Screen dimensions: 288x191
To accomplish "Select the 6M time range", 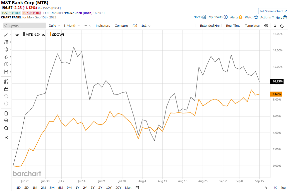I will pos(61,187).
